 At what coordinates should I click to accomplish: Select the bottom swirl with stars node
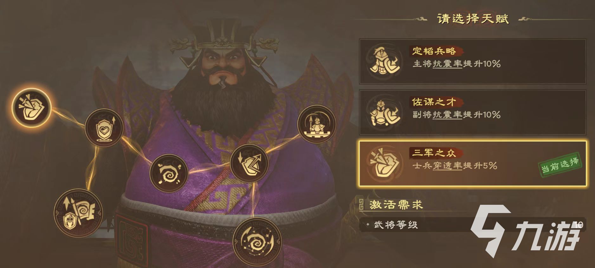[x=257, y=241]
